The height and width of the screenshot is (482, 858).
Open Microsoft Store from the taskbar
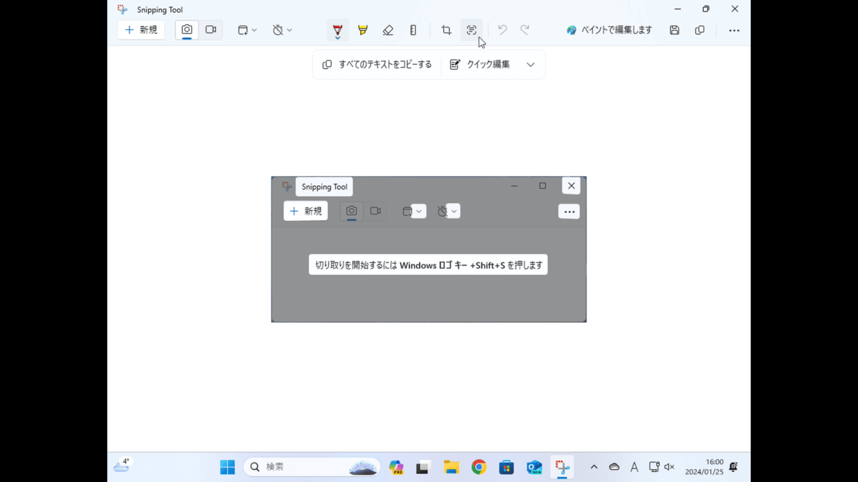pos(506,467)
